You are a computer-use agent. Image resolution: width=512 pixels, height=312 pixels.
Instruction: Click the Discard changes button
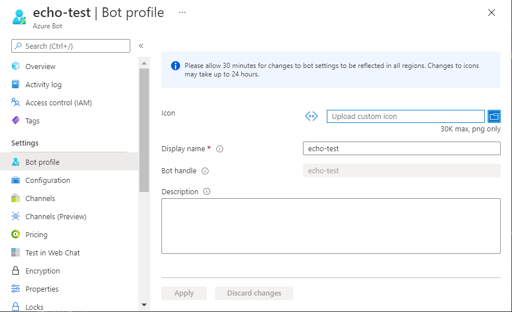tap(254, 293)
